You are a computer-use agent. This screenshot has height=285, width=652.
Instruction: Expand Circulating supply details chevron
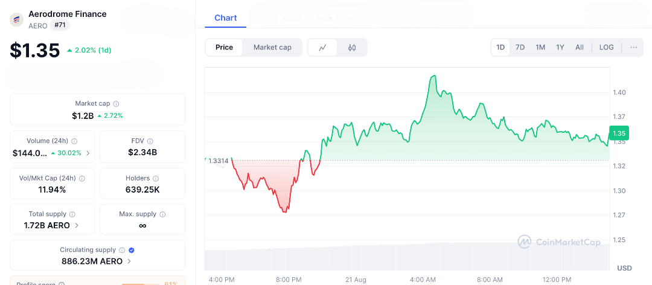(x=129, y=261)
